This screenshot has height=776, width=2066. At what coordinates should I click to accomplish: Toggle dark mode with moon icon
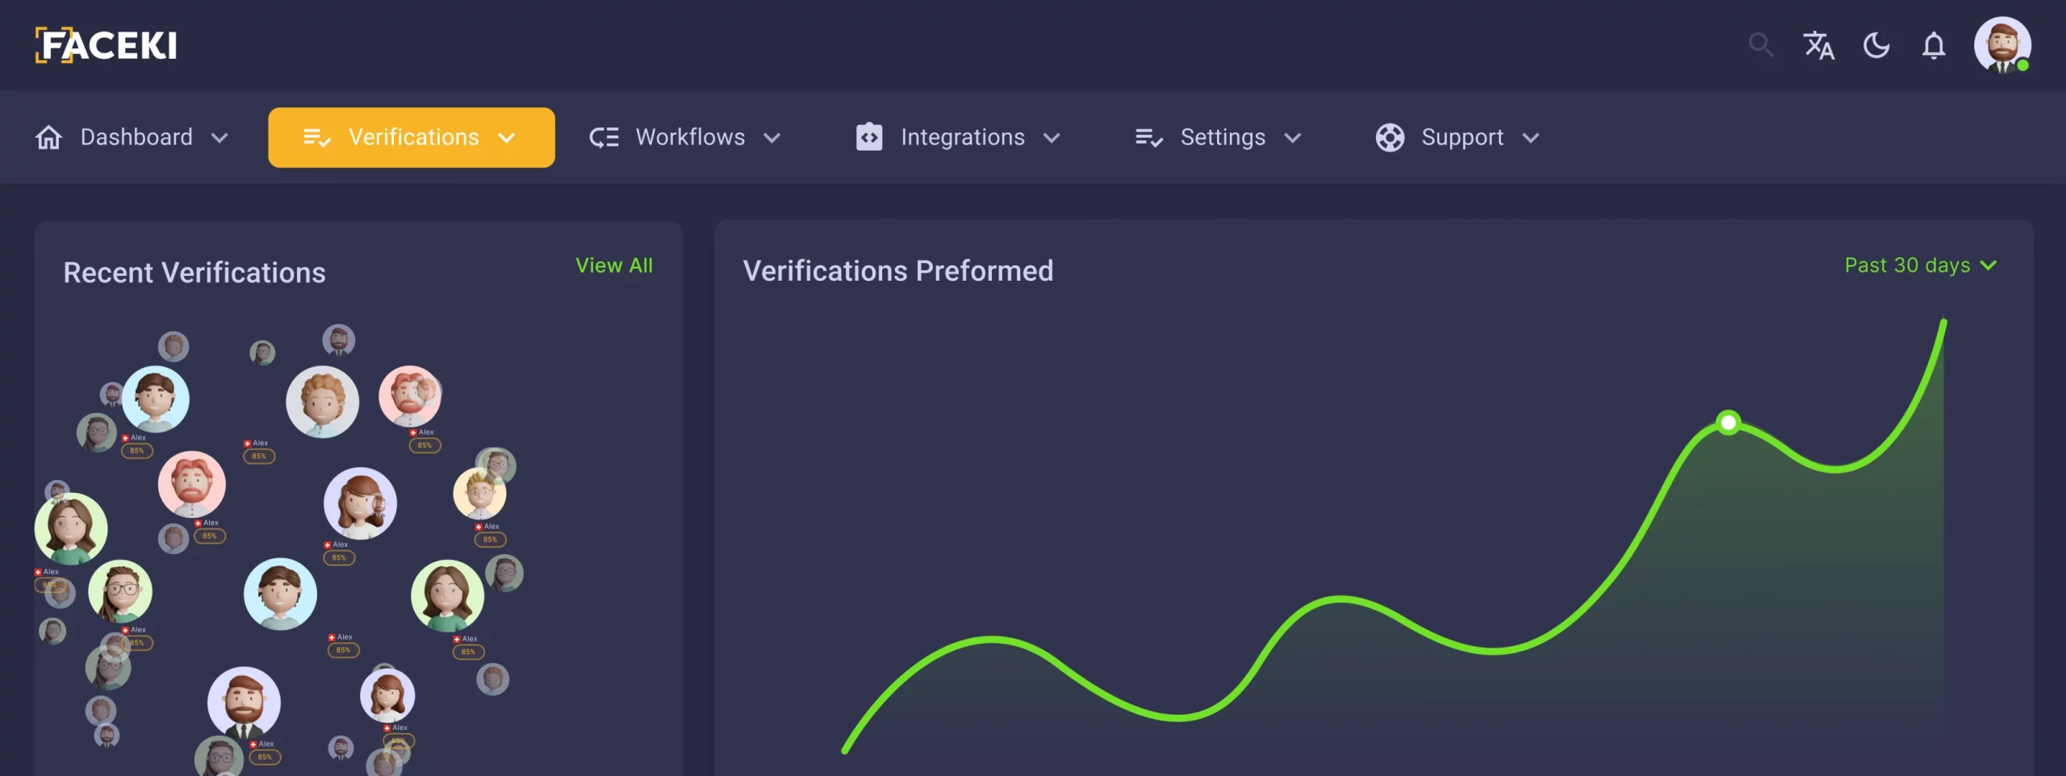tap(1876, 45)
